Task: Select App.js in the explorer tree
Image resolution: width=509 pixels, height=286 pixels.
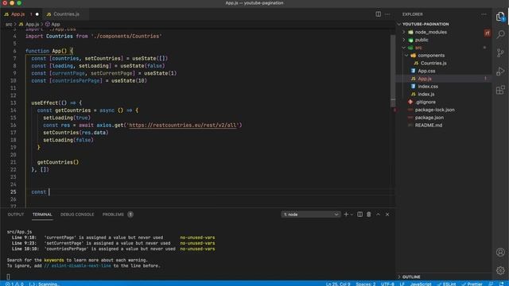Action: pos(424,79)
